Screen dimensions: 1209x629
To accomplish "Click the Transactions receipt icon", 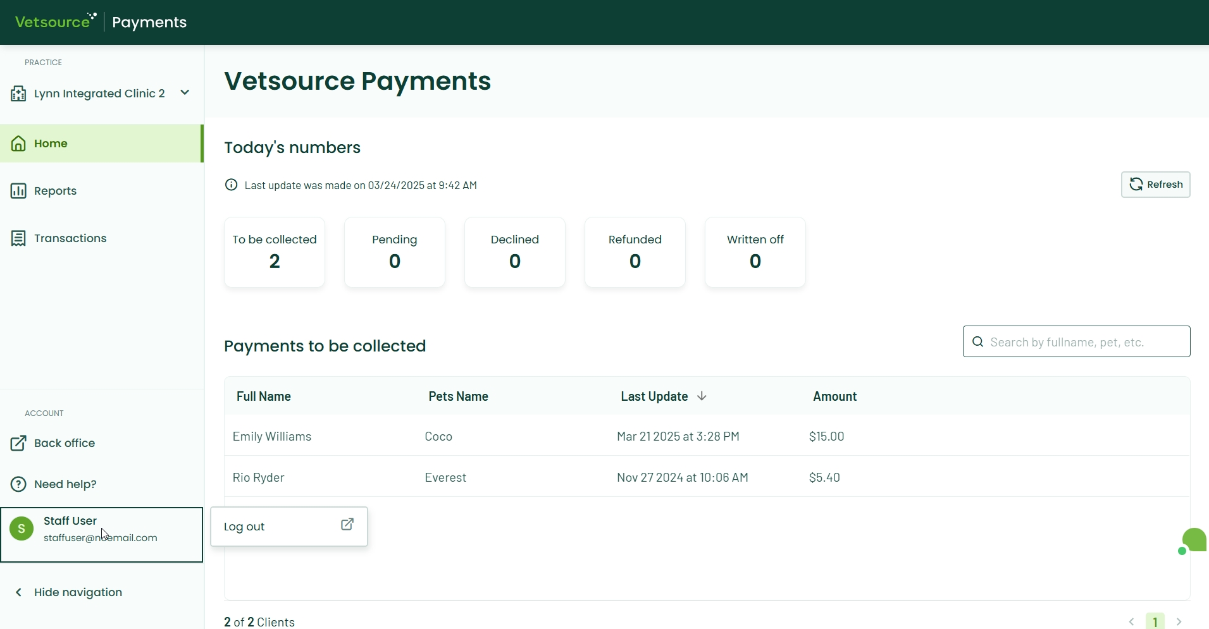I will tap(18, 238).
